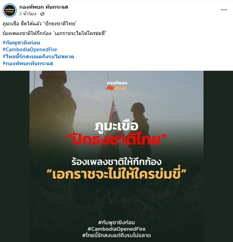Click the white ร้องเพลงชาติให้กึกก้อง text in image
This screenshot has width=233, height=242.
116,162
